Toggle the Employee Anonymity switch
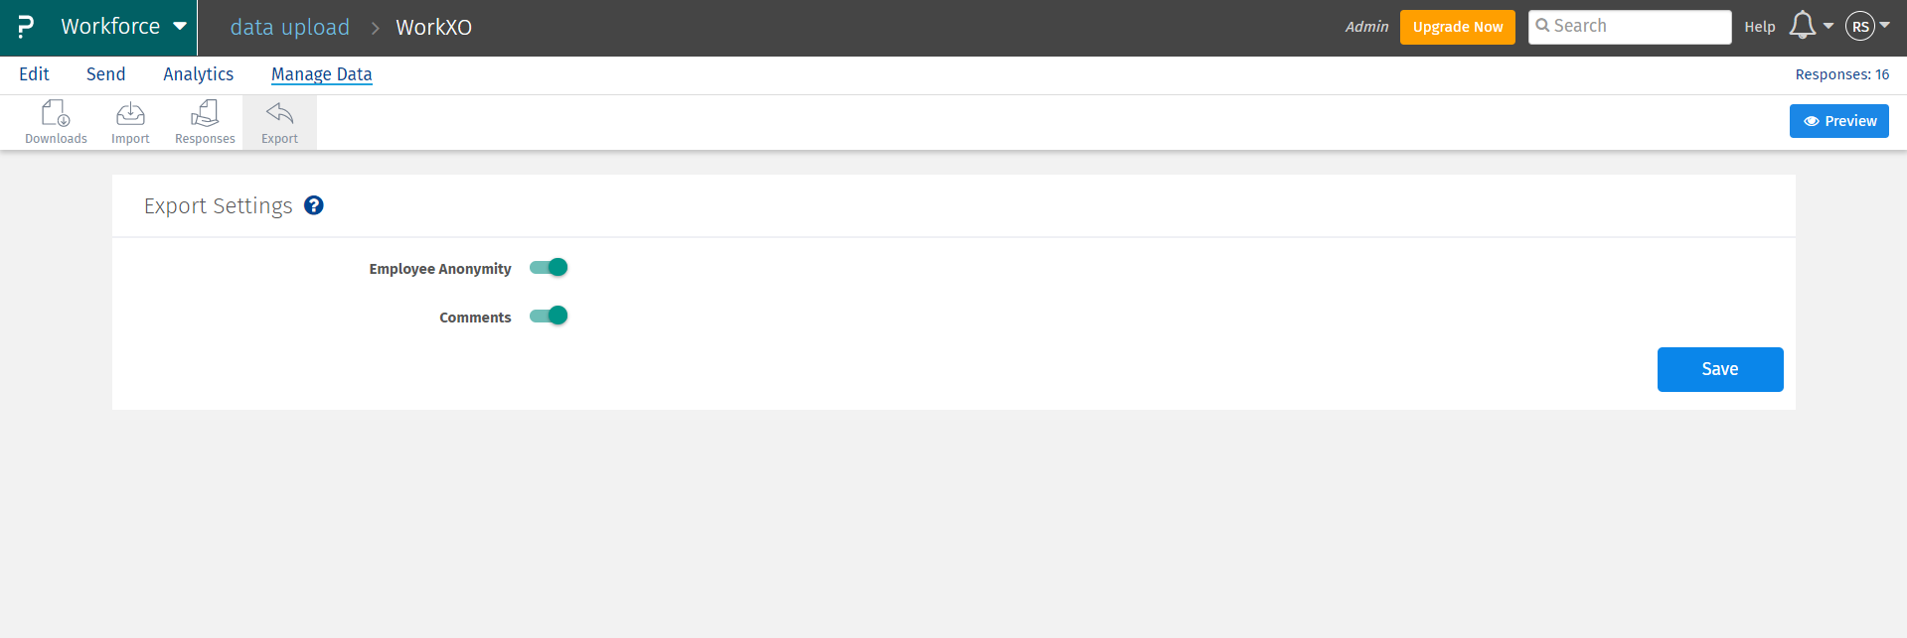 549,267
